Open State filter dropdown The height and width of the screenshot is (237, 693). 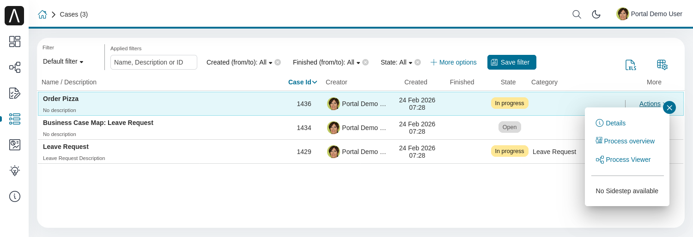point(396,62)
